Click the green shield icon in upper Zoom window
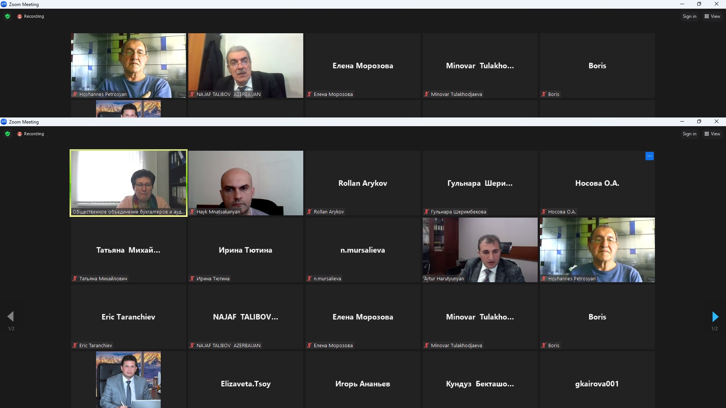 pyautogui.click(x=8, y=16)
